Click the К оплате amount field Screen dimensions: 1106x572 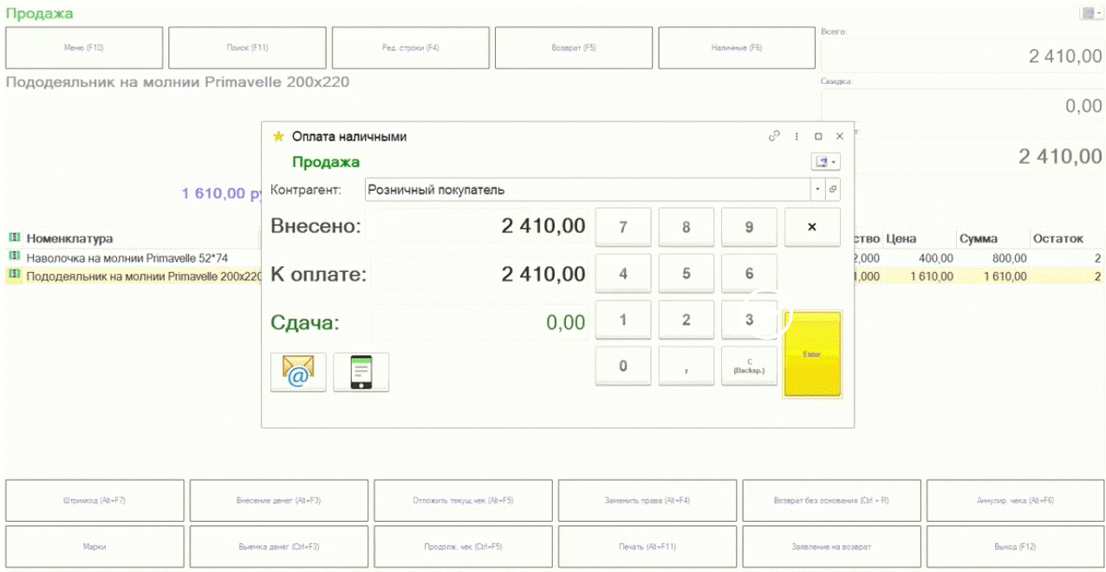(x=478, y=275)
